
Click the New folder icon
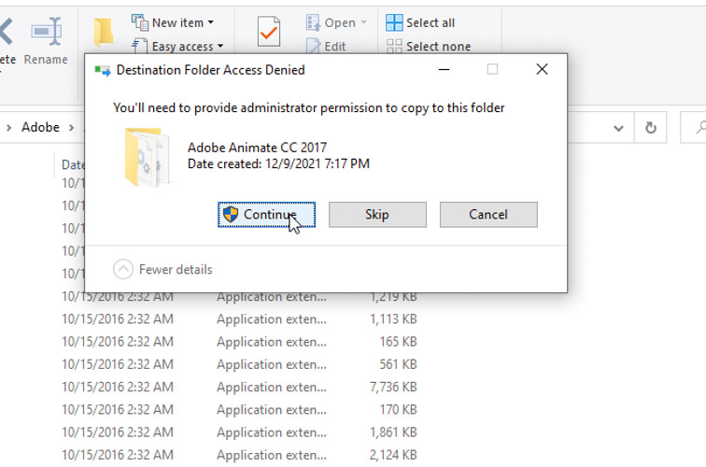[x=104, y=33]
